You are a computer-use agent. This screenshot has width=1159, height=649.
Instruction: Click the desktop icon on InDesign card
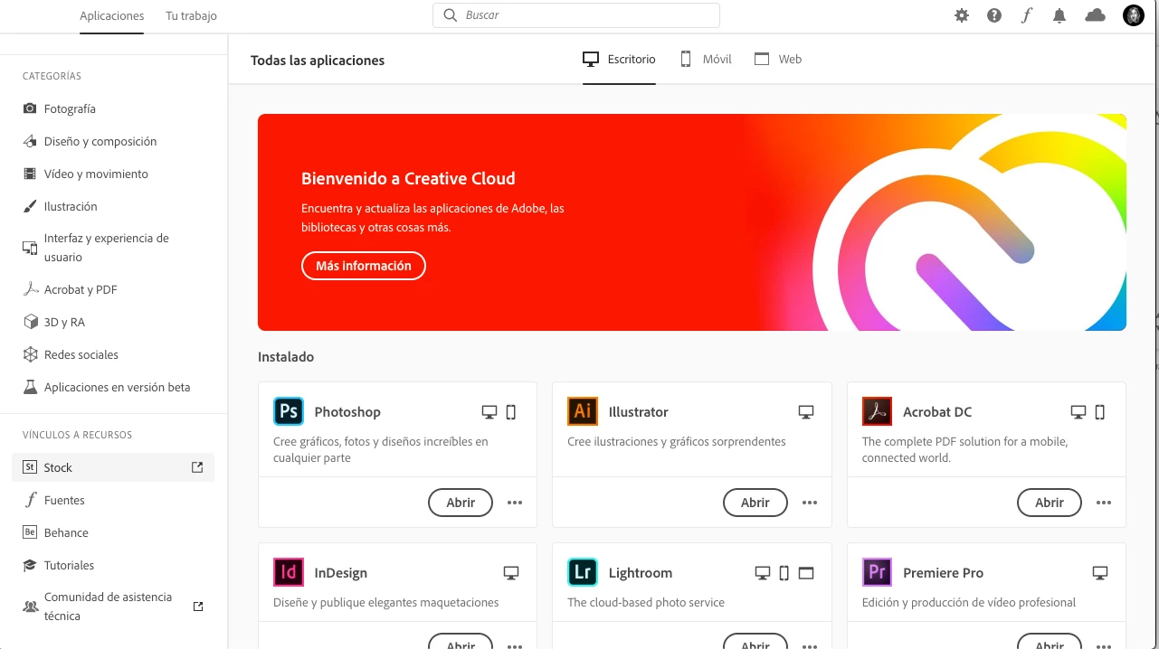point(511,573)
